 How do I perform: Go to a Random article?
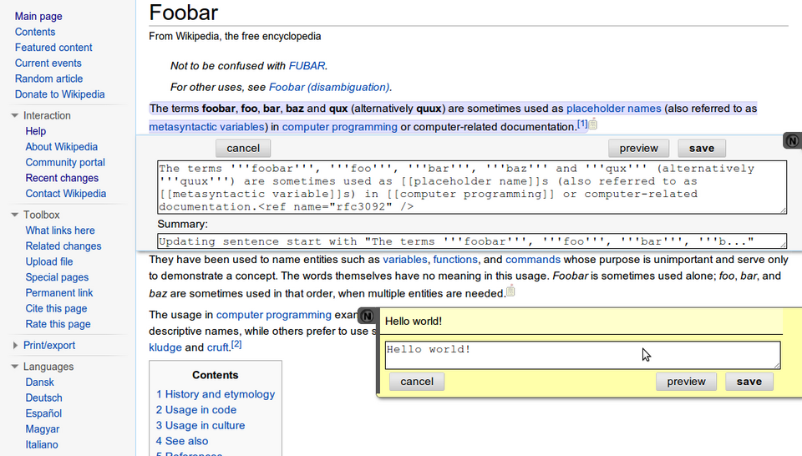(48, 79)
